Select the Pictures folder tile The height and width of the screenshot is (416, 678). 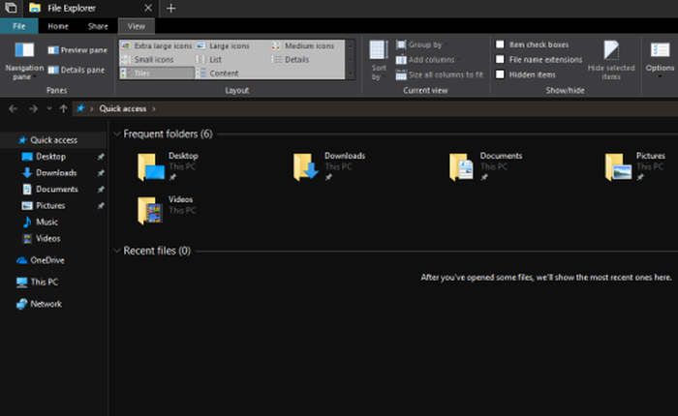coord(635,166)
